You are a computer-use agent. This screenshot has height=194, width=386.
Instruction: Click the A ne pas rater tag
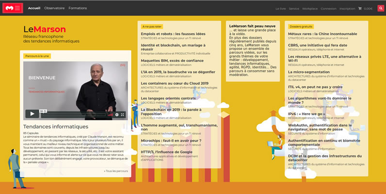tap(152, 27)
